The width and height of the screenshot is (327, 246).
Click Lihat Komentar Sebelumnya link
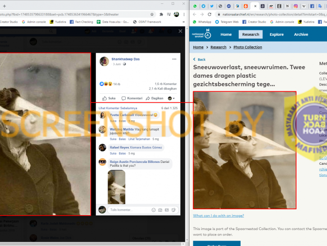point(118,108)
